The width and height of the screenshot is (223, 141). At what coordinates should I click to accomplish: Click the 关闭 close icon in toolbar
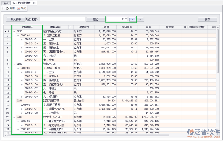[x=18, y=9]
